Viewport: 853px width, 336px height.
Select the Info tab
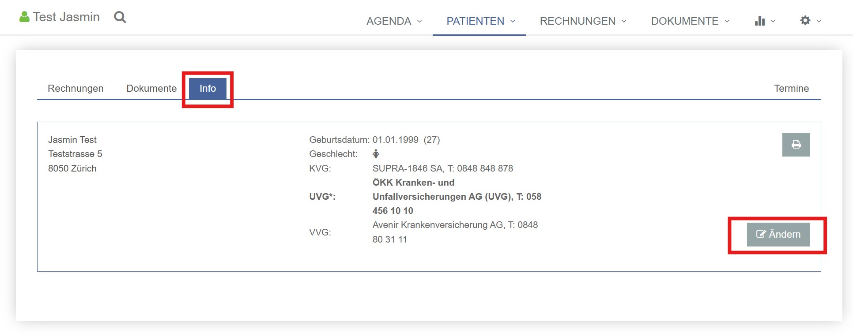pyautogui.click(x=208, y=88)
